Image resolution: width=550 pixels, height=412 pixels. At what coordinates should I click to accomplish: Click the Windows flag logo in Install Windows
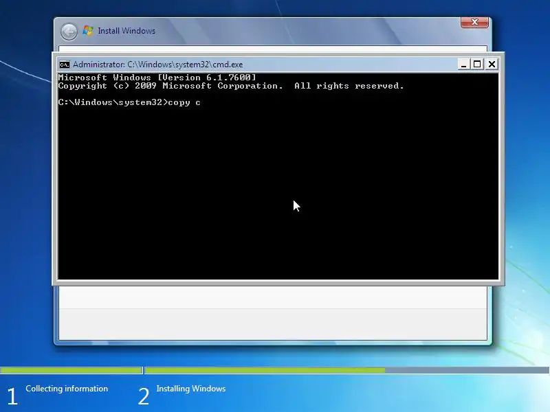tap(88, 31)
